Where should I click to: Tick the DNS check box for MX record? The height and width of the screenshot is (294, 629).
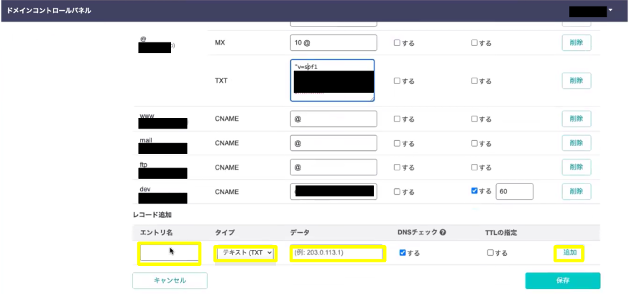397,43
